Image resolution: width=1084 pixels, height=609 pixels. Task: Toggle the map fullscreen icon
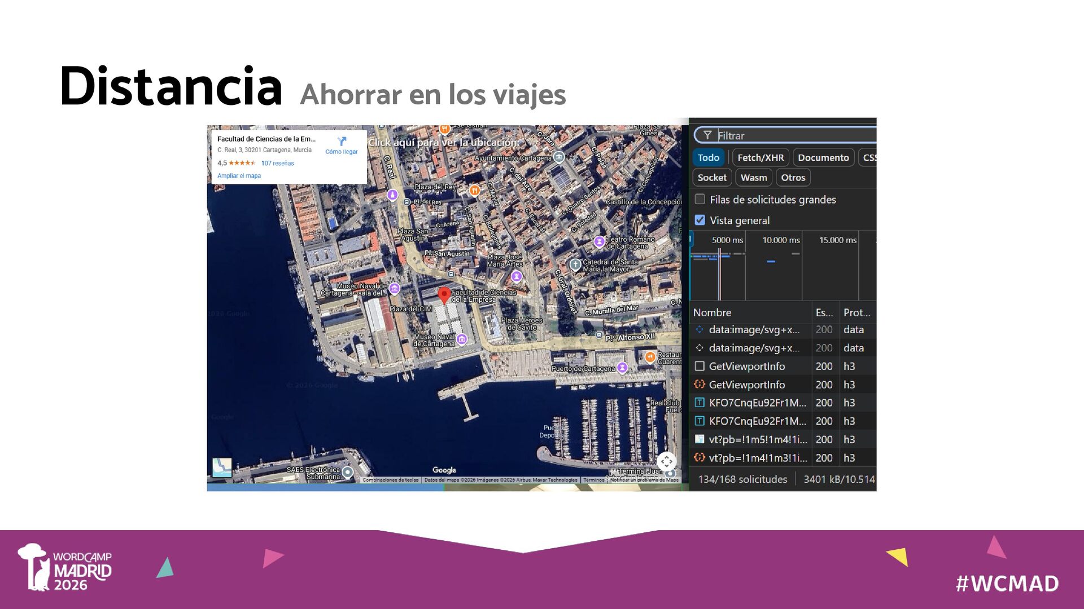pos(666,461)
